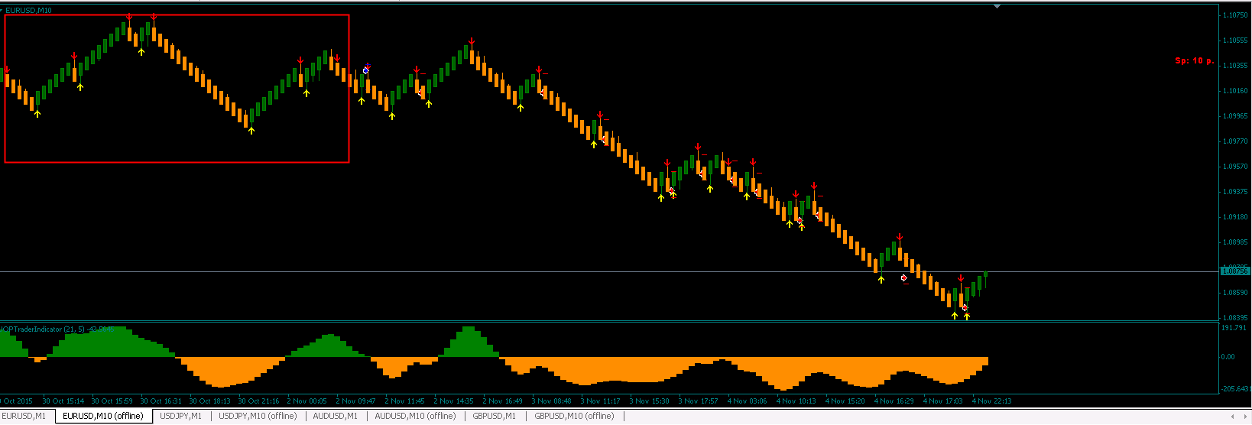This screenshot has height=425, width=1252.
Task: Click the '4 Nov 10:13' time label
Action: 796,401
